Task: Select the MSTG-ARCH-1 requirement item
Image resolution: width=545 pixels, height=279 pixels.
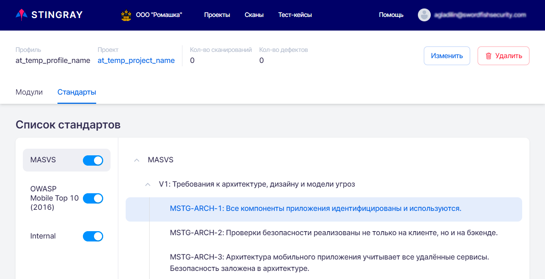Action: [315, 209]
